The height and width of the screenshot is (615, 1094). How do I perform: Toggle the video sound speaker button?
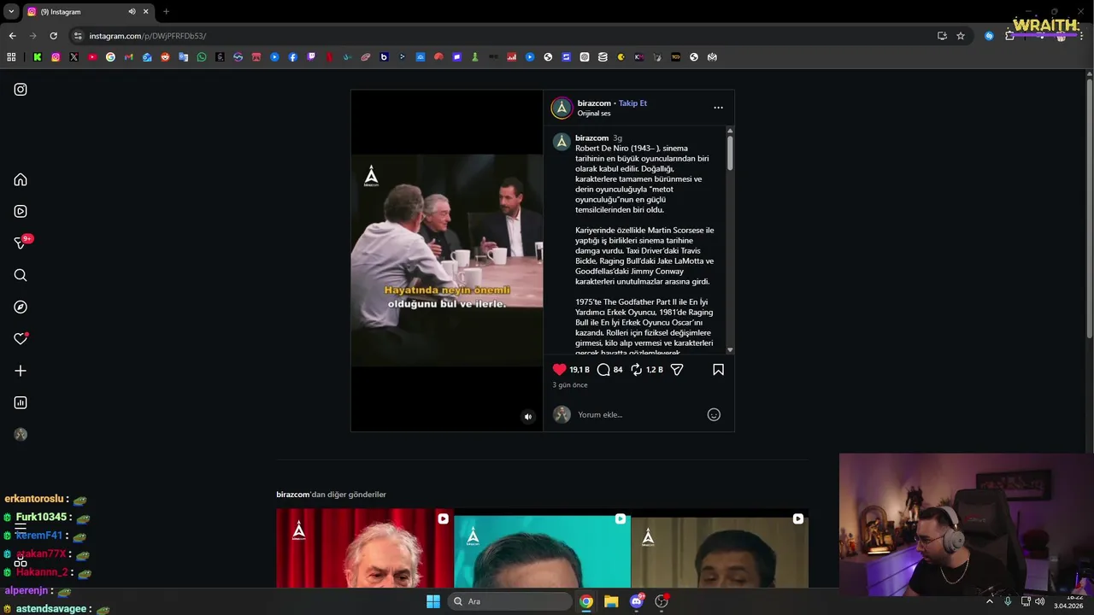point(527,417)
